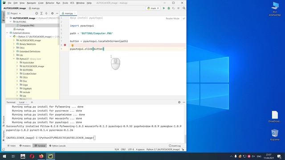Select main.py in the project tree
Screen dimensions: 285x160
(x=20, y=29)
